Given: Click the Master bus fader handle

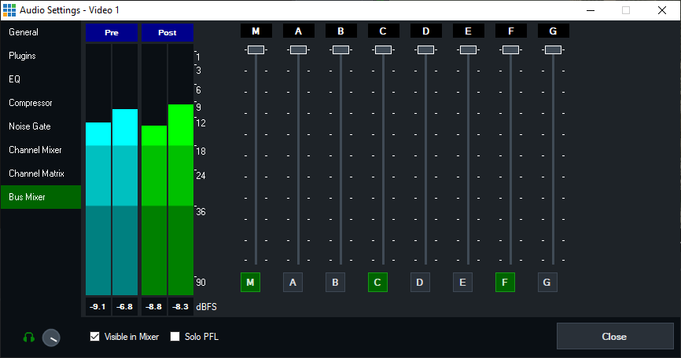Looking at the screenshot, I should pyautogui.click(x=256, y=49).
